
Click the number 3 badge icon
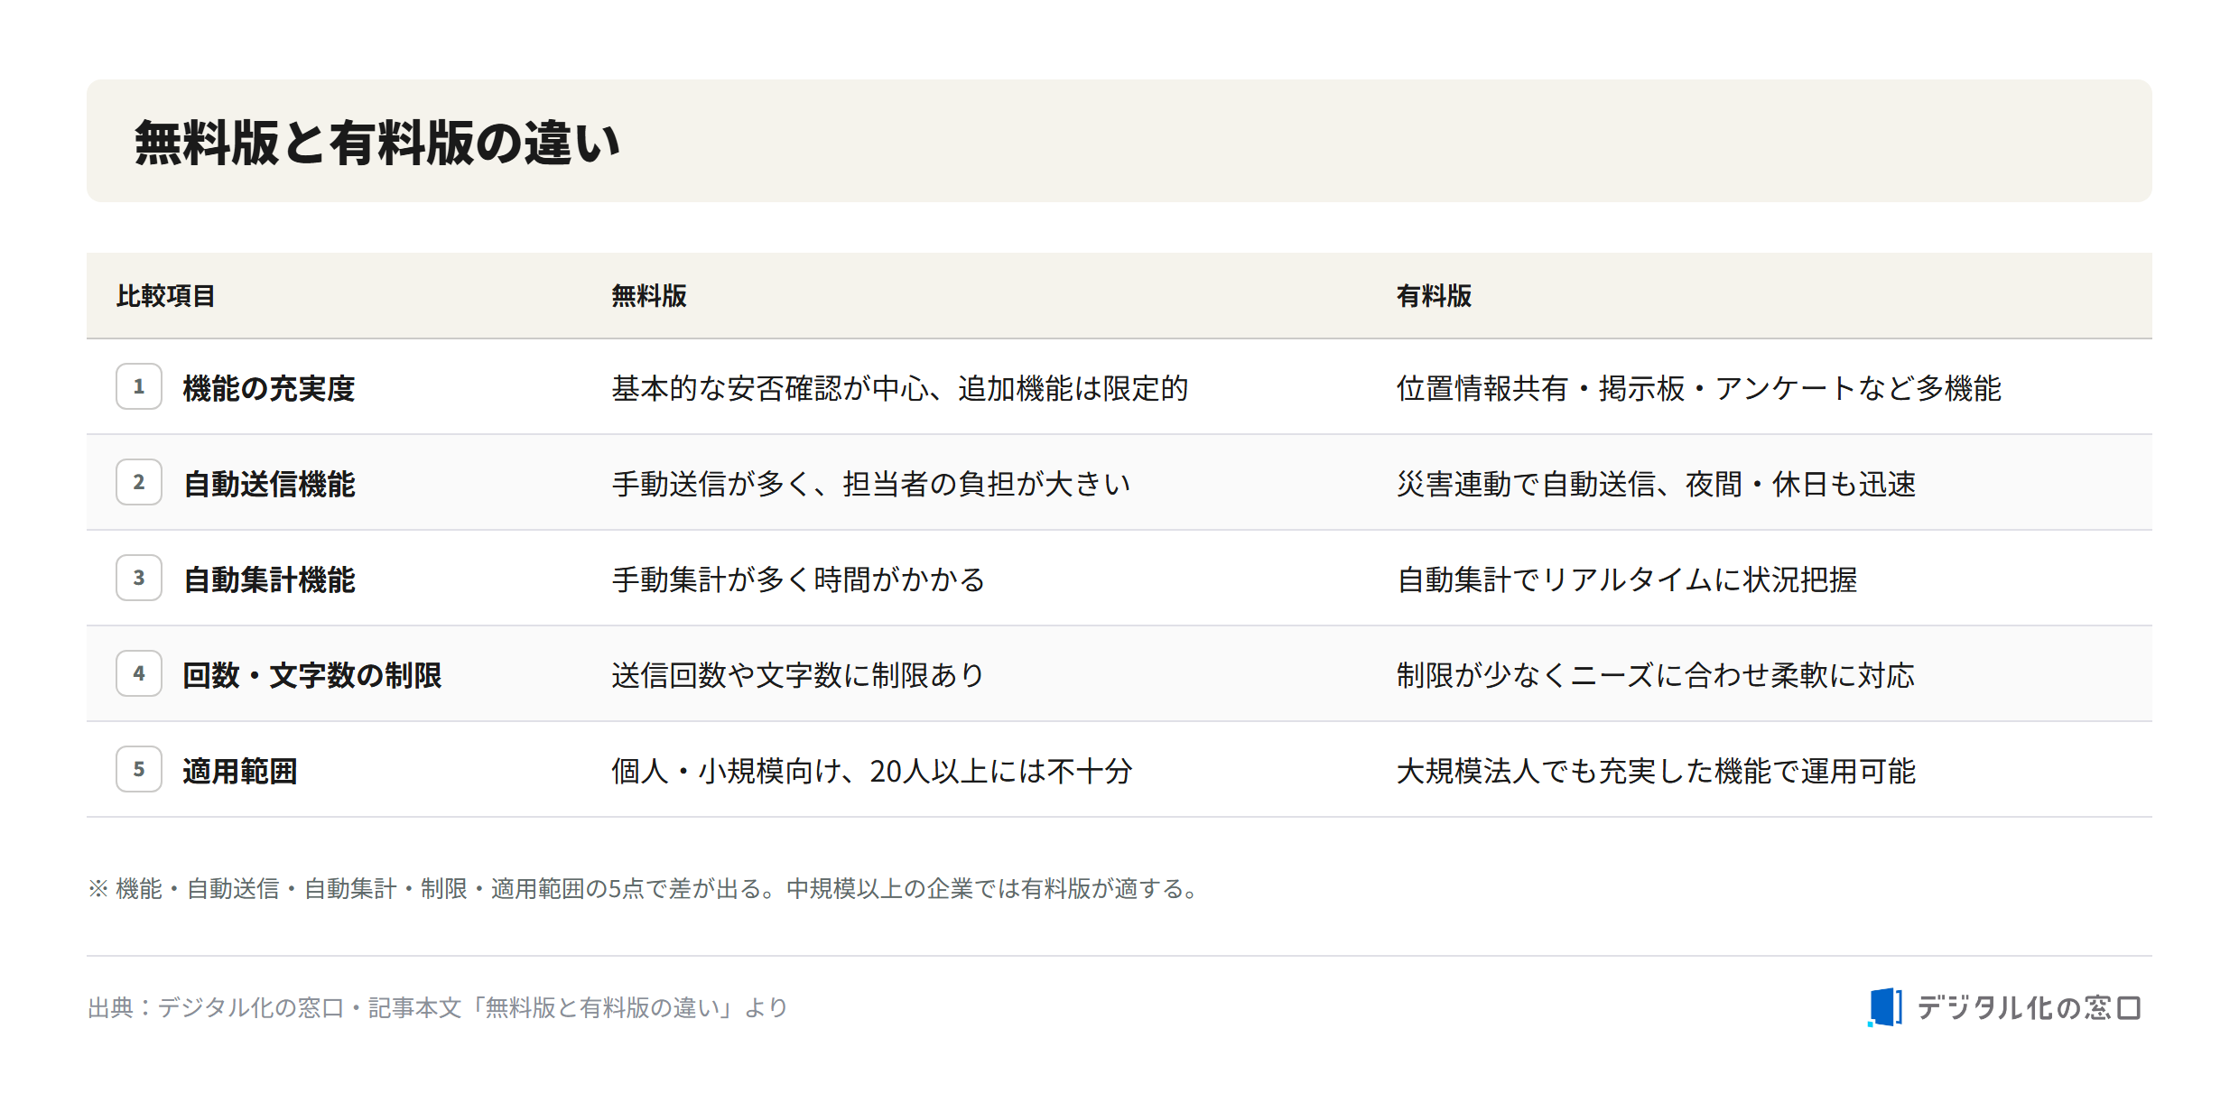pos(139,578)
